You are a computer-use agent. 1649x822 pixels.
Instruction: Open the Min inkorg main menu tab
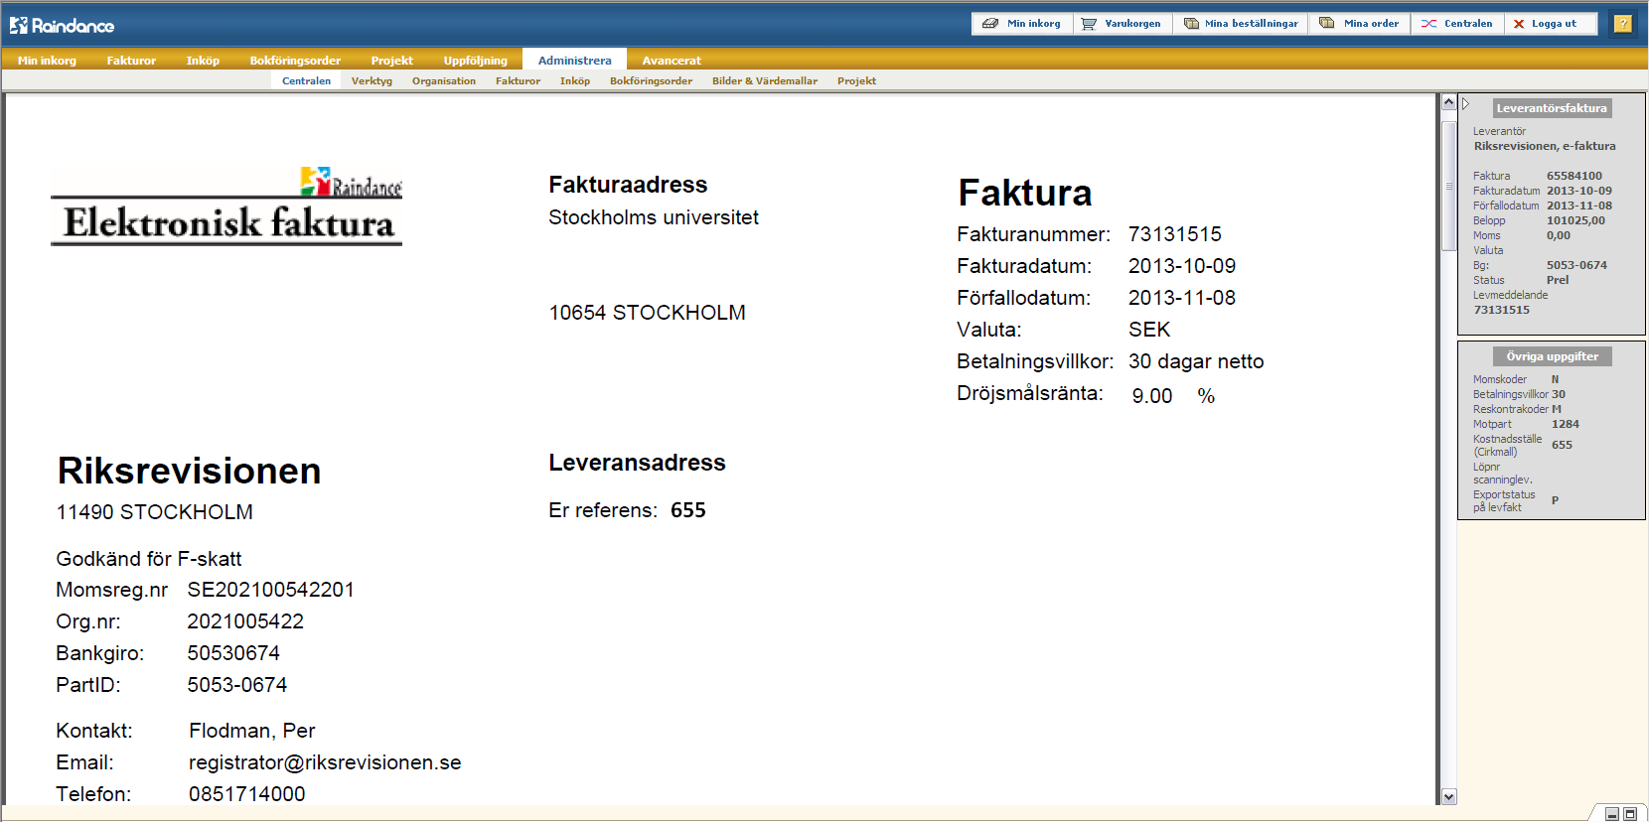click(47, 61)
